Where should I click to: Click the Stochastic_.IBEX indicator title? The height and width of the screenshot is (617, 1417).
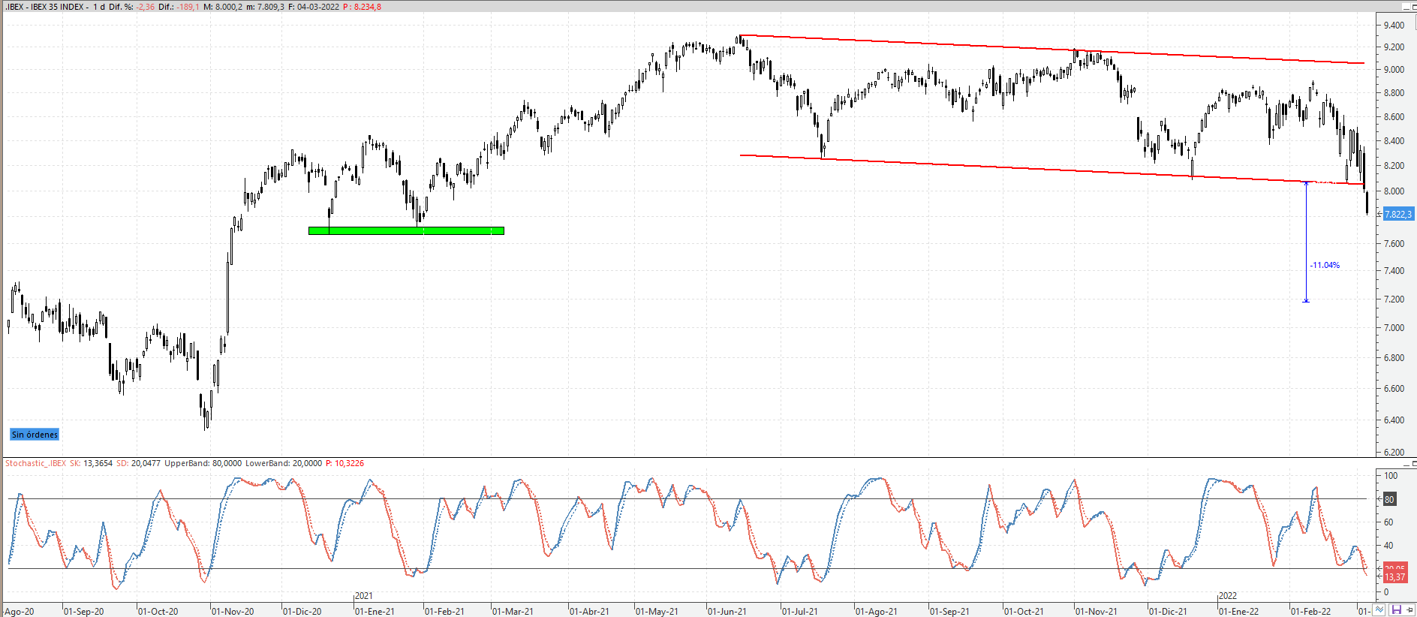coord(36,463)
